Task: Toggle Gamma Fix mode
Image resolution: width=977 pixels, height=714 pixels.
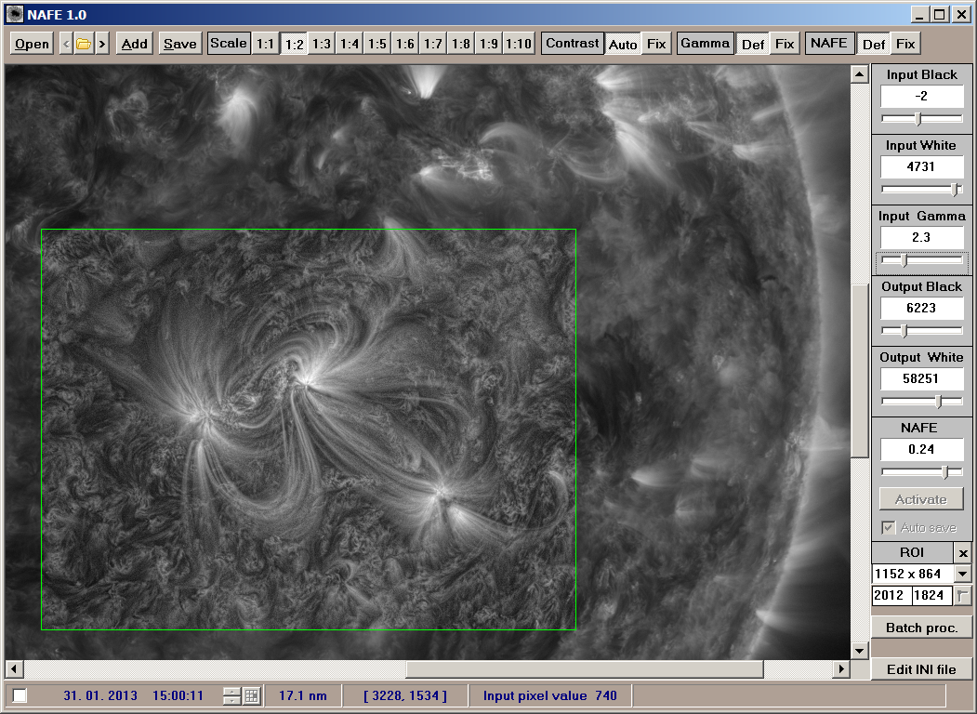Action: pyautogui.click(x=785, y=44)
